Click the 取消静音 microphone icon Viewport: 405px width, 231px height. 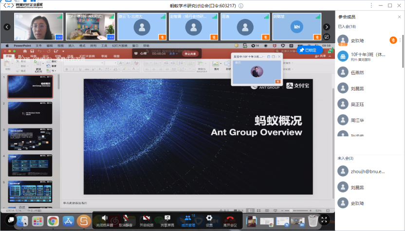pyautogui.click(x=126, y=218)
